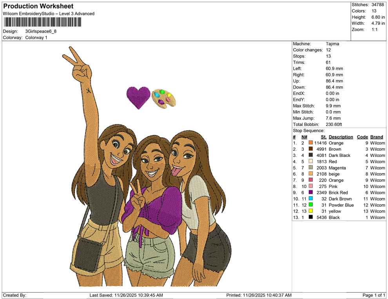Click the beige thread color chip
Screen dimensions: 388x299
[x=310, y=174]
